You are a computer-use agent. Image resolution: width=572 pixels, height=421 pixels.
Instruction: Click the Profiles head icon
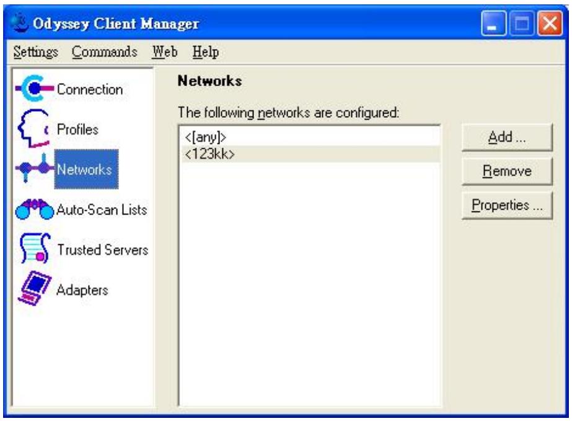click(34, 128)
